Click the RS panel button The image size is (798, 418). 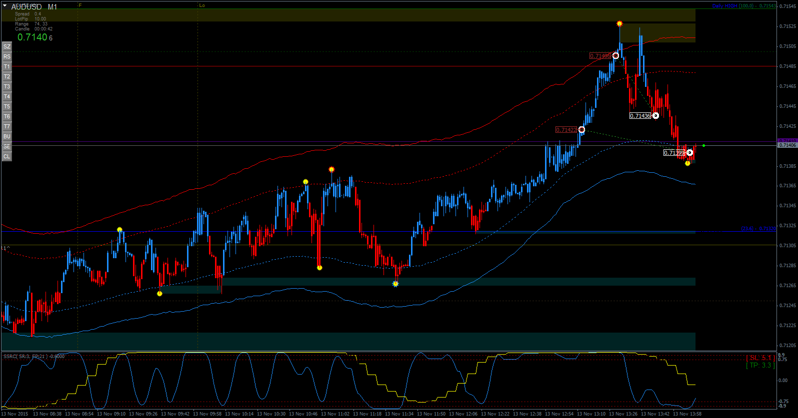7,56
